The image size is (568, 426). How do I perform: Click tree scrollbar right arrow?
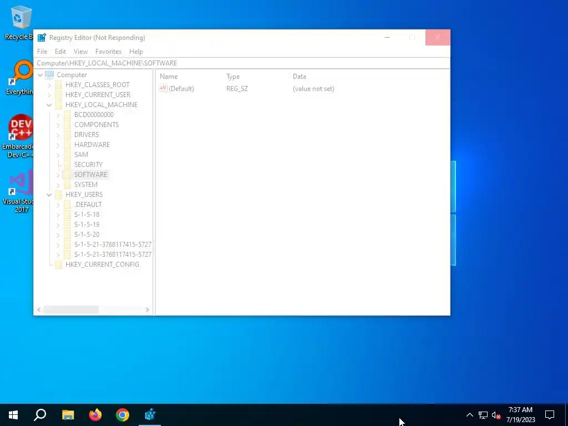pyautogui.click(x=148, y=310)
